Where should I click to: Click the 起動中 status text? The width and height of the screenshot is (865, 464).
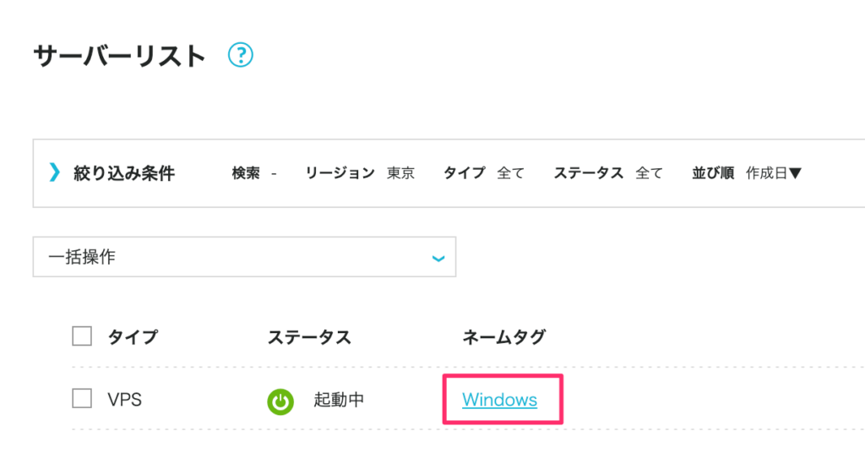[x=339, y=400]
